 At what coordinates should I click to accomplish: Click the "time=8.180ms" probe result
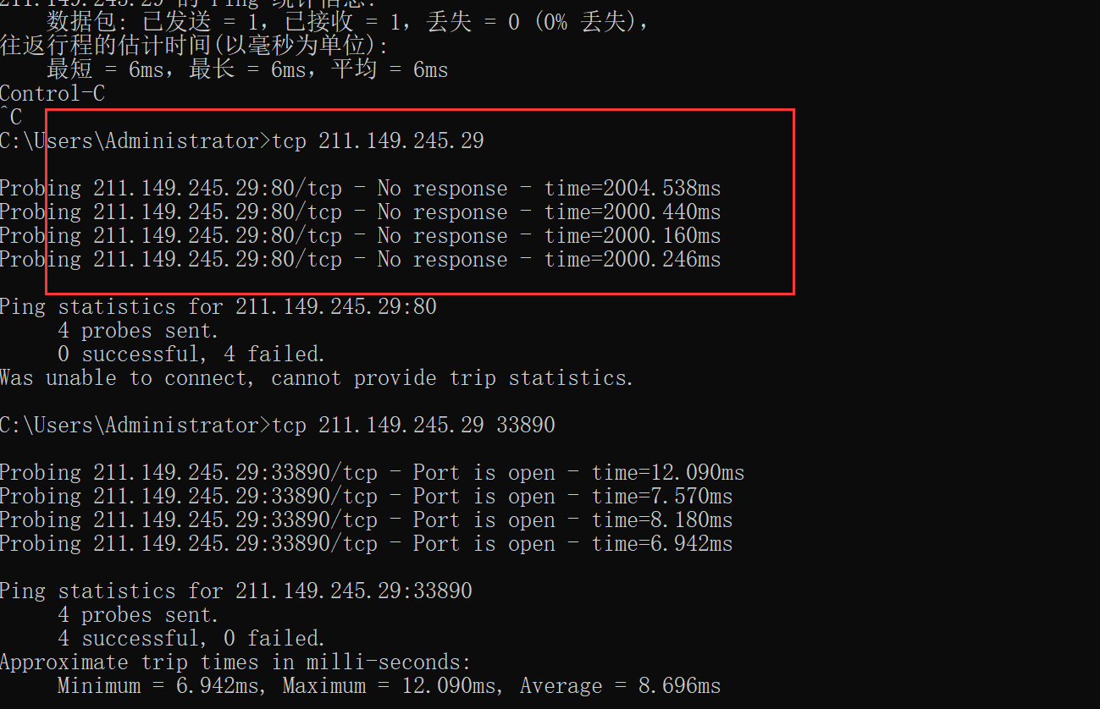pyautogui.click(x=662, y=520)
